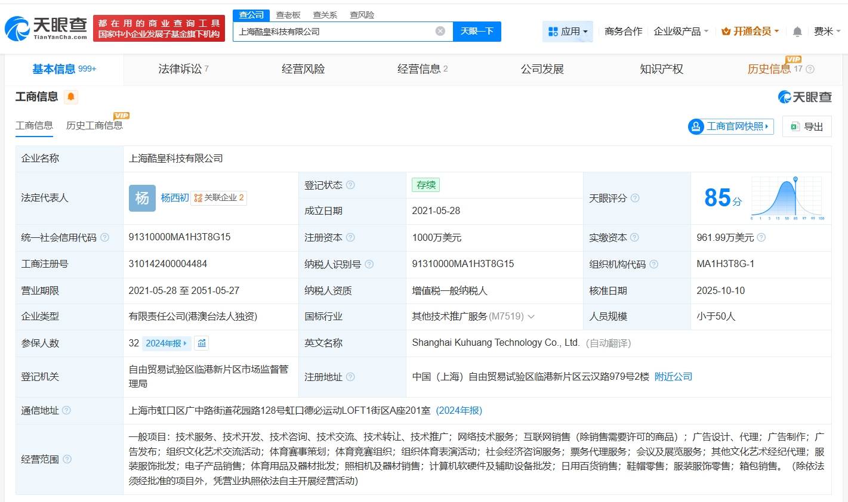The image size is (848, 502).
Task: Expand the 企业级产品 dropdown
Action: click(x=681, y=31)
